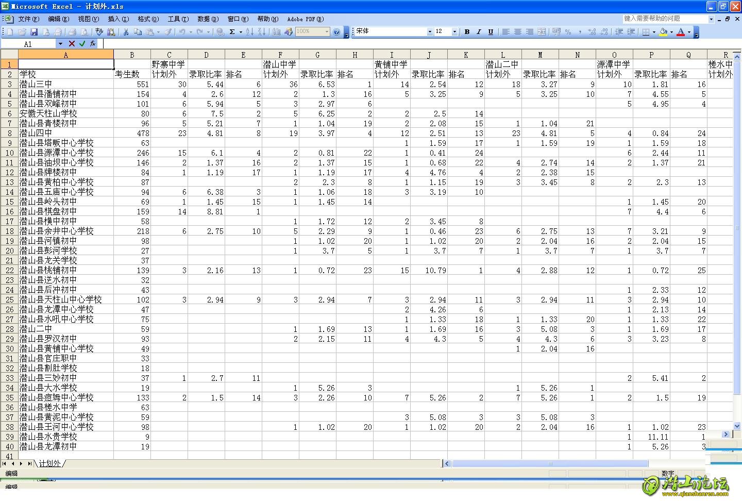Click the Save icon in toolbar
742x501 pixels.
(34, 32)
